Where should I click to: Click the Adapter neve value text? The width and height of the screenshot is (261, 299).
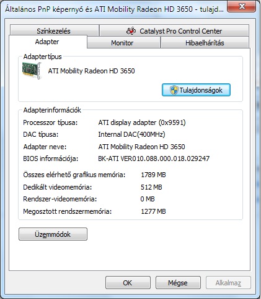[141, 147]
